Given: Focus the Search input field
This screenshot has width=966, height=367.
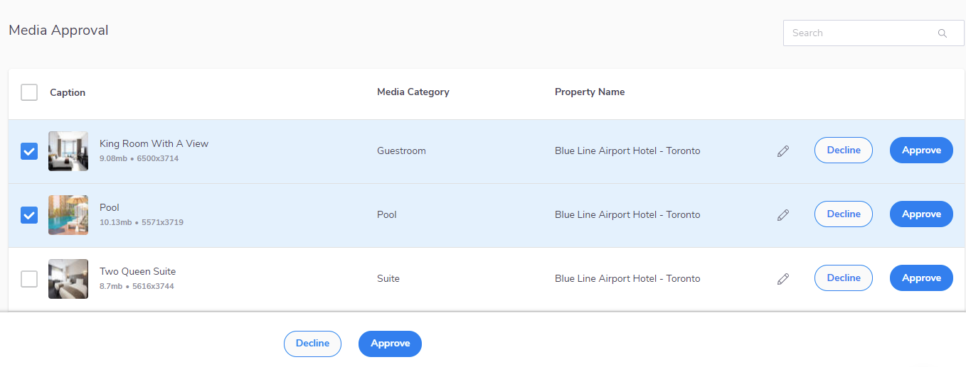Looking at the screenshot, I should pyautogui.click(x=874, y=33).
